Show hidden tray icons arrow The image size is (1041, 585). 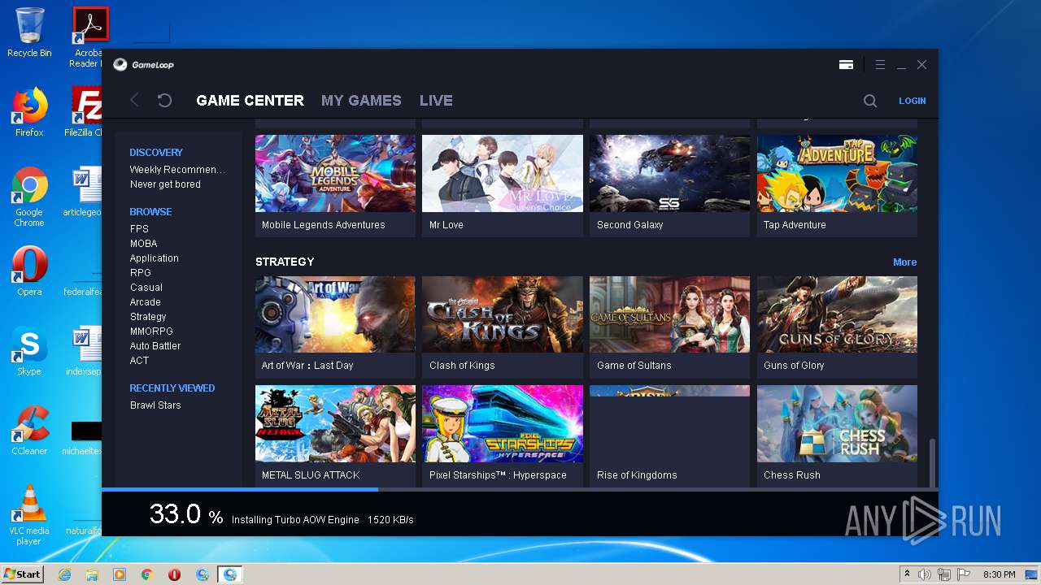[908, 574]
